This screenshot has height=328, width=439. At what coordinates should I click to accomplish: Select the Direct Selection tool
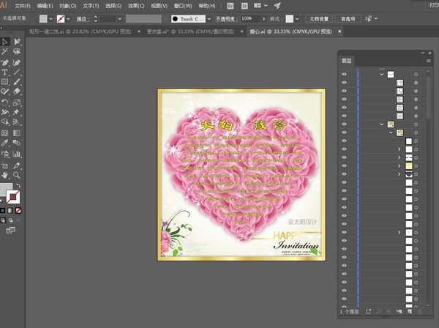click(x=17, y=42)
